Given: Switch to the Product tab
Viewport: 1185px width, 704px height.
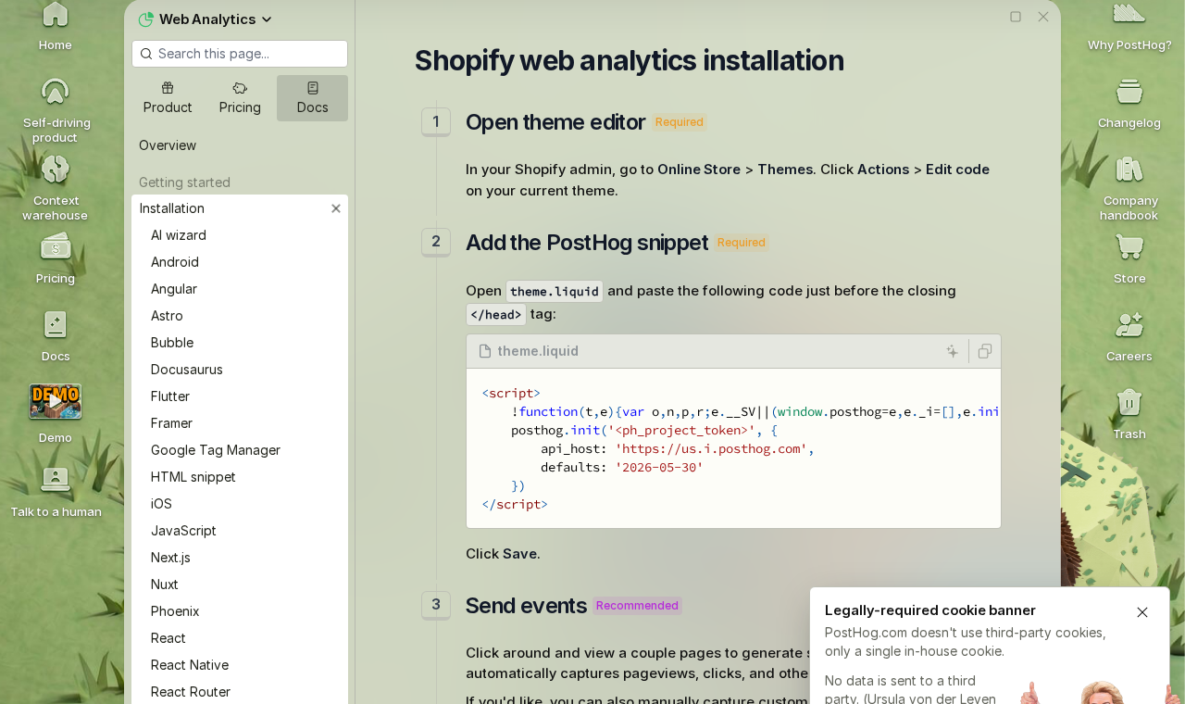Looking at the screenshot, I should [x=168, y=98].
